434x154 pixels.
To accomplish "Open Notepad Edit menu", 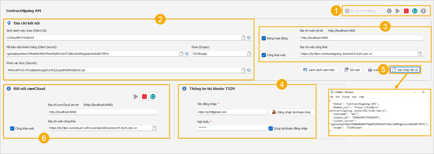I will pyautogui.click(x=338, y=97).
